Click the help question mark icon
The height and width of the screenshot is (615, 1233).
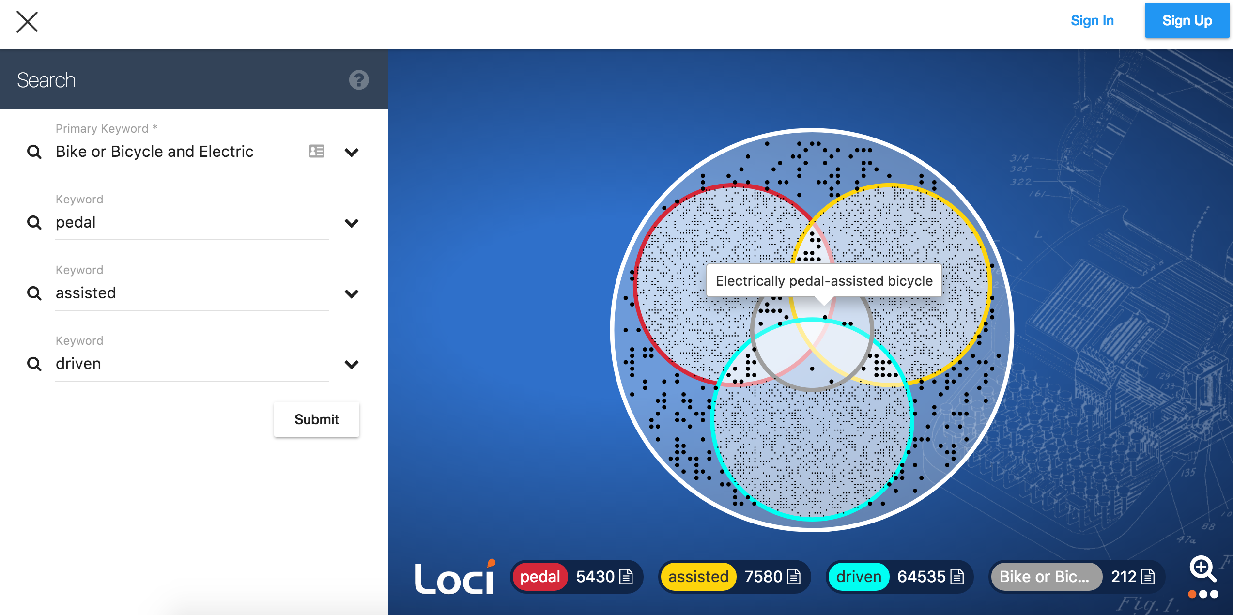pos(358,79)
